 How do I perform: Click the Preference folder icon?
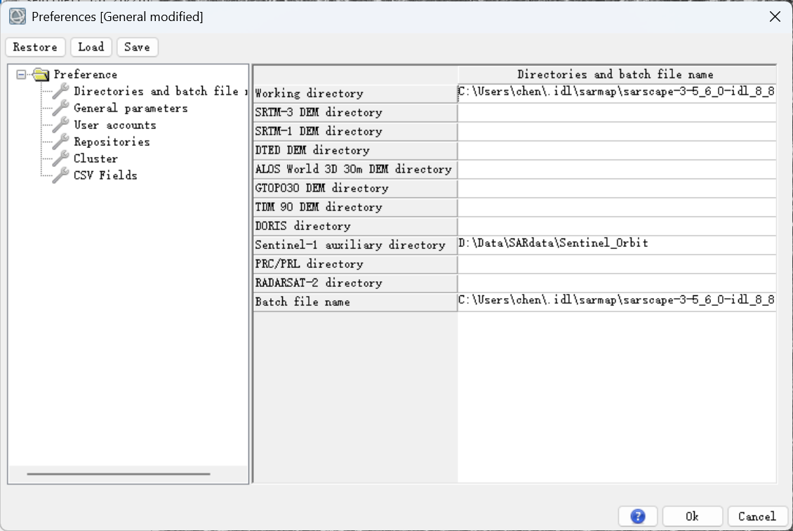[x=41, y=75]
